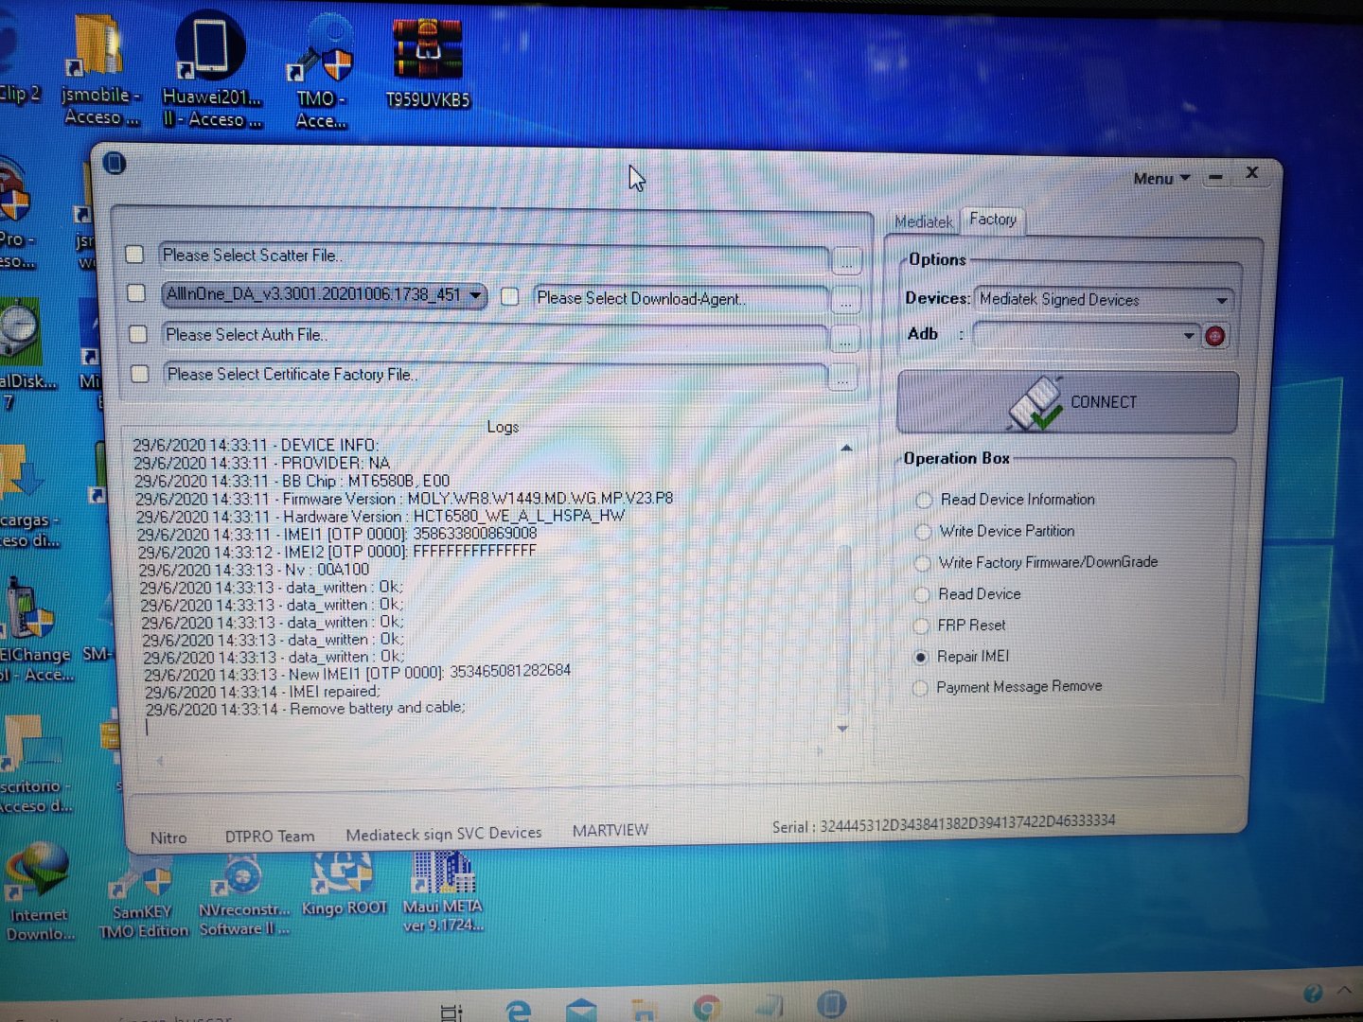
Task: Switch to the Factory tab
Action: point(993,220)
